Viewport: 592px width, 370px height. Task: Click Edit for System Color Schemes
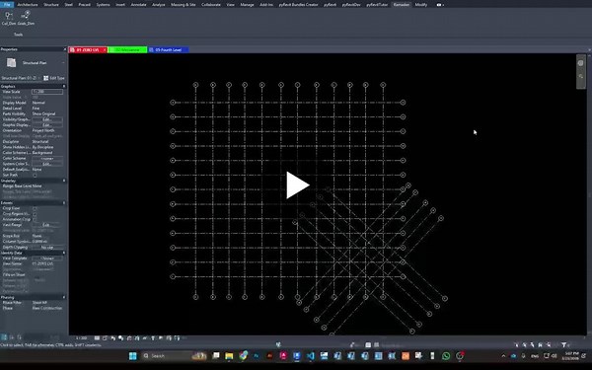[47, 164]
